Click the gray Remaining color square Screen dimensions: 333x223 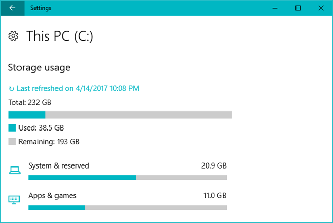point(12,142)
